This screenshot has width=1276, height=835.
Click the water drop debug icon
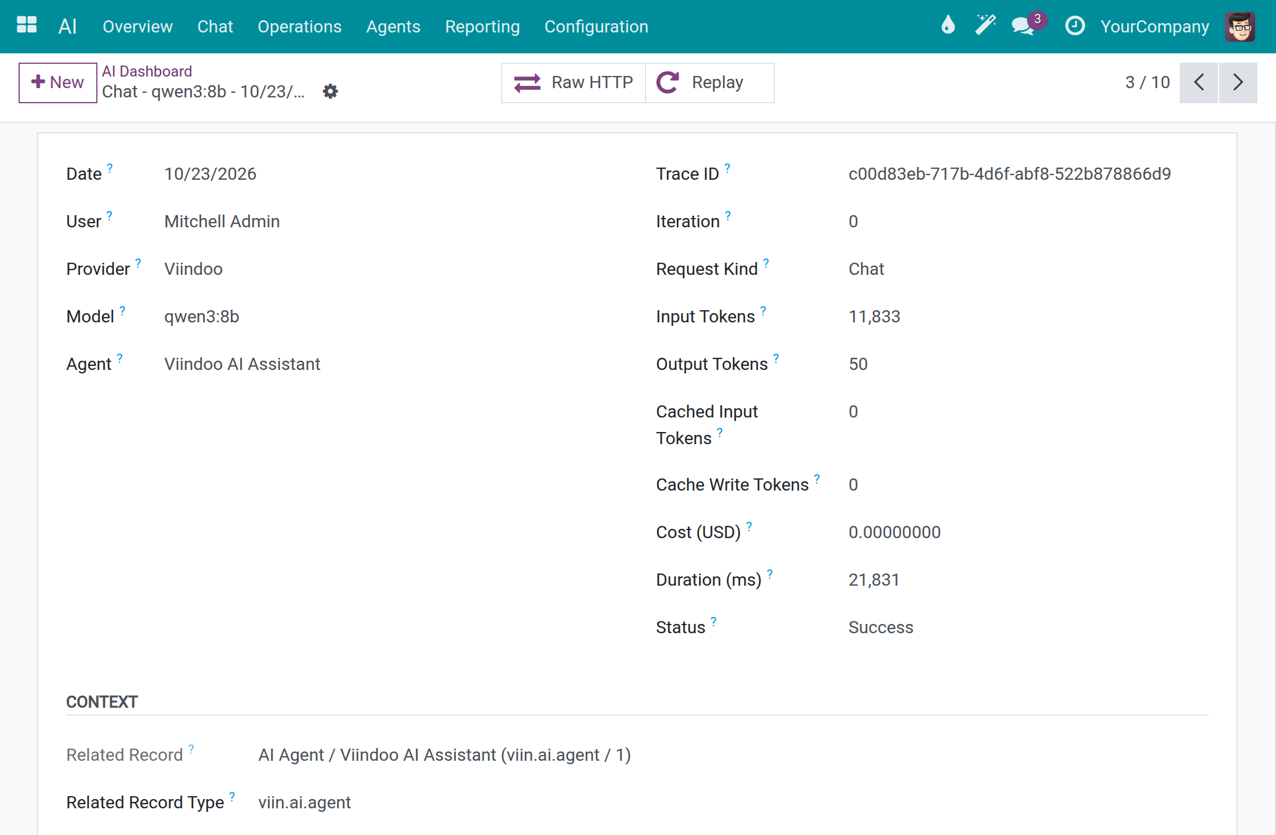(948, 26)
